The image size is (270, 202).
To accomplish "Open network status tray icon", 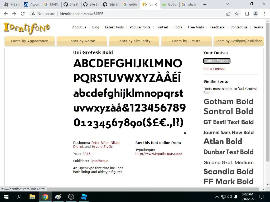I will (223, 197).
